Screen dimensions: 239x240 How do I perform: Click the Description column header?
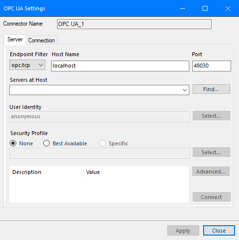click(x=46, y=172)
